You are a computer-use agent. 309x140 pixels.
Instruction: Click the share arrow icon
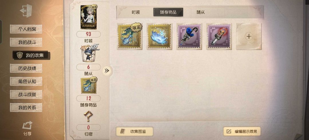click(x=27, y=125)
